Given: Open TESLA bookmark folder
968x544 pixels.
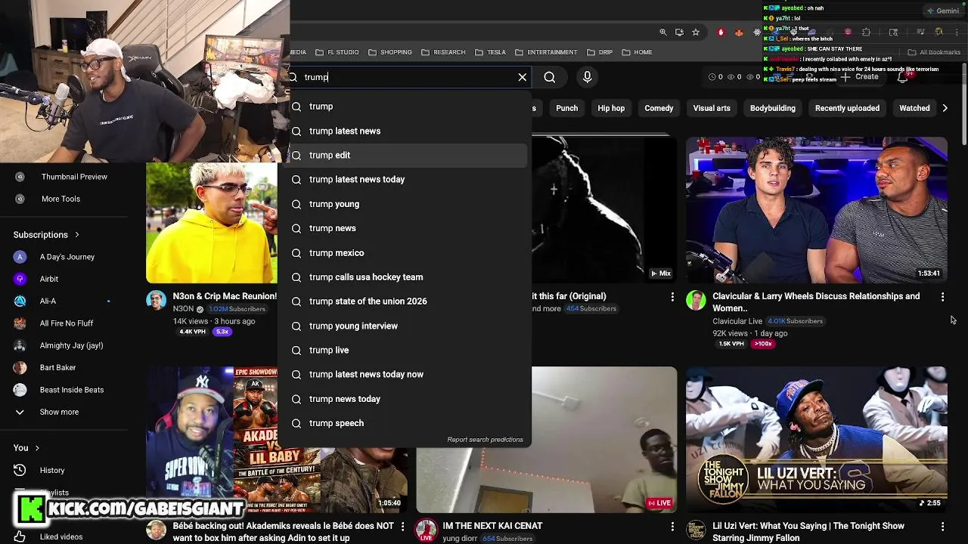Looking at the screenshot, I should click(490, 52).
